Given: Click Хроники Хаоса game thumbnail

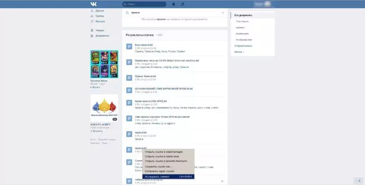Looking at the screenshot, I should pyautogui.click(x=104, y=64).
